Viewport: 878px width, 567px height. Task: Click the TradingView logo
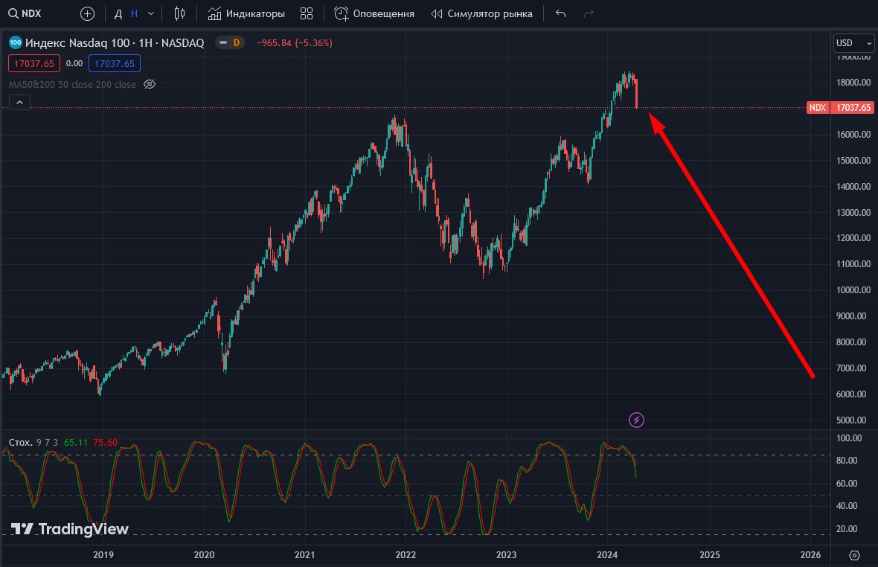[x=70, y=528]
